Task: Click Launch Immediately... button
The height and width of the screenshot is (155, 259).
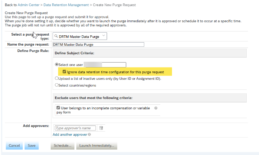Action: pyautogui.click(x=97, y=145)
